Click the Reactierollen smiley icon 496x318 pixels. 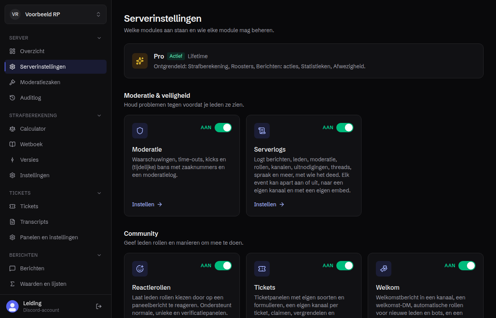[x=140, y=269]
